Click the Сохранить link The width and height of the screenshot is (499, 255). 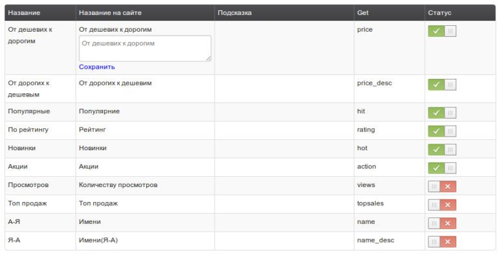97,67
